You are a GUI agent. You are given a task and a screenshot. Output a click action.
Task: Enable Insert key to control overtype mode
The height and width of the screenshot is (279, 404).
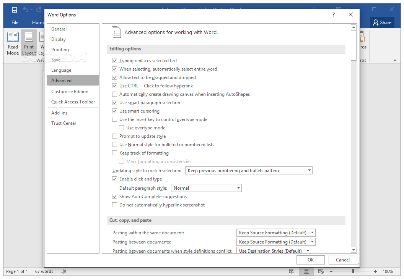pyautogui.click(x=115, y=119)
